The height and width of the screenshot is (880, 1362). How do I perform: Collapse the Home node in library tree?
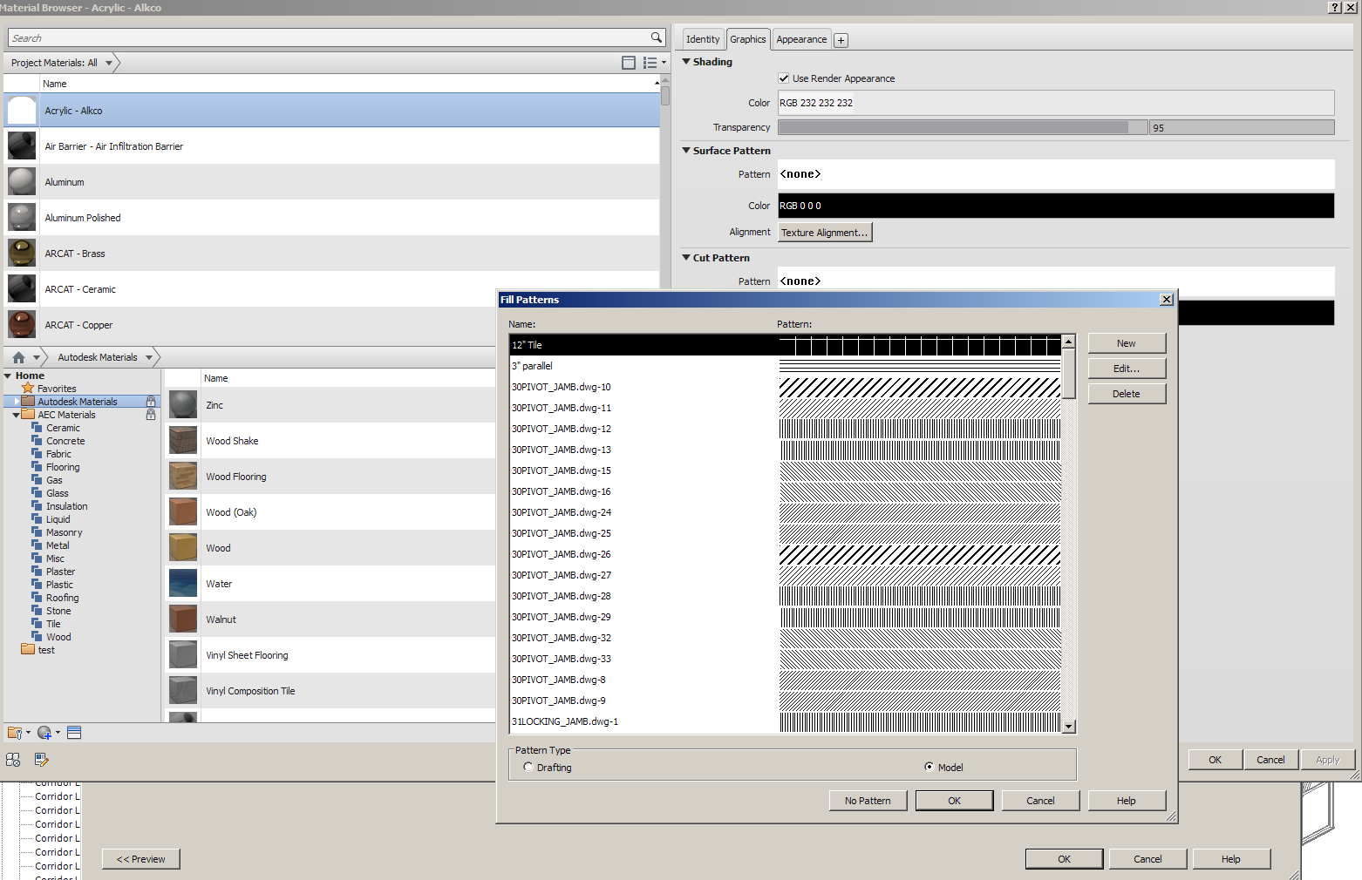8,376
